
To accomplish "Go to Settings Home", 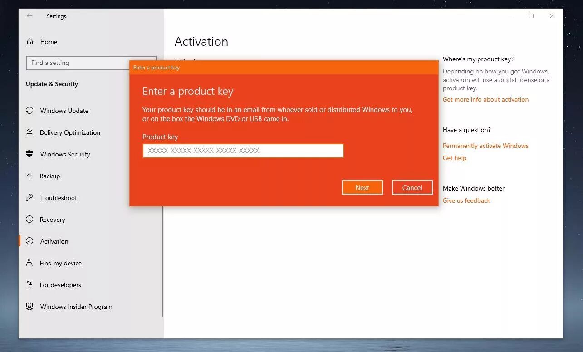I will [x=49, y=42].
